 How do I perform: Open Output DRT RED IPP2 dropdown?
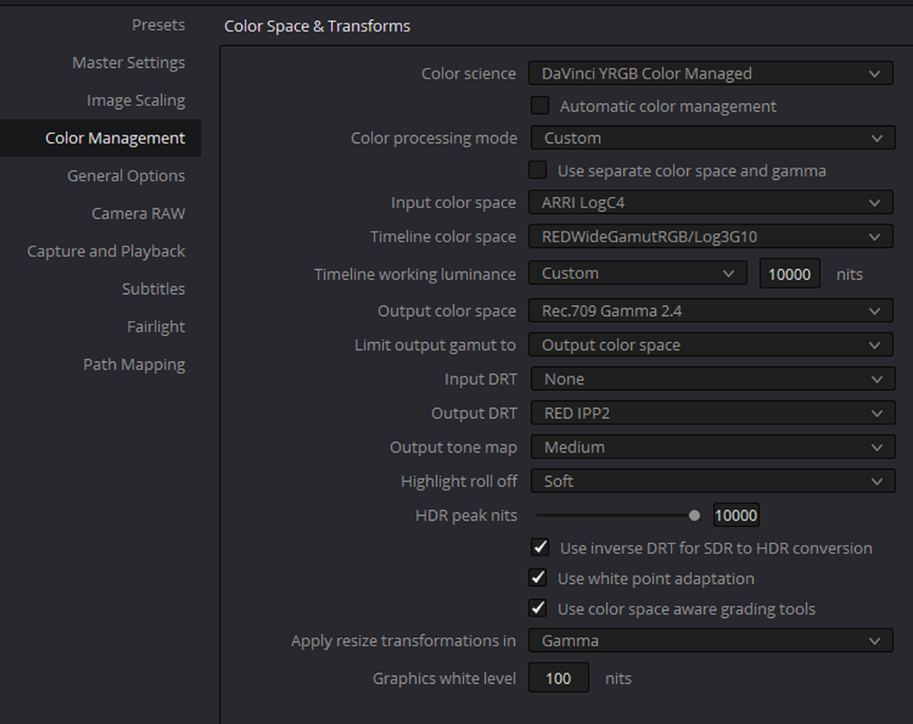[x=713, y=413]
